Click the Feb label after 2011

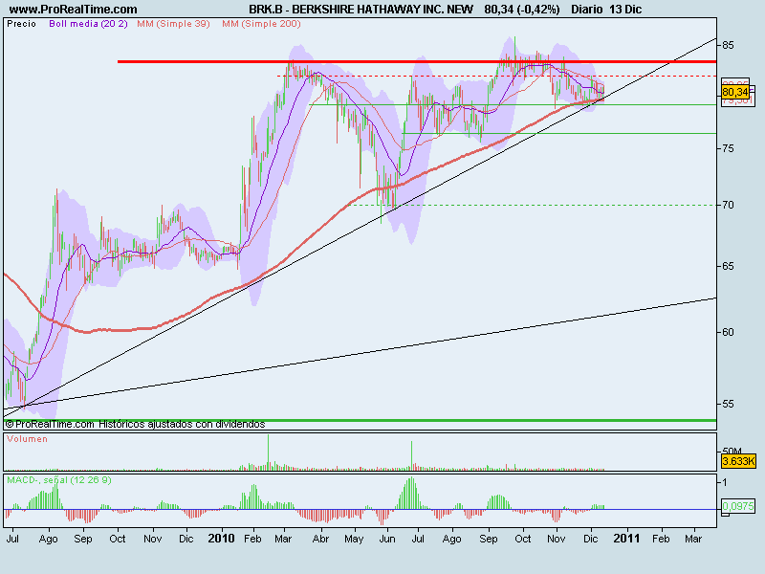click(661, 539)
